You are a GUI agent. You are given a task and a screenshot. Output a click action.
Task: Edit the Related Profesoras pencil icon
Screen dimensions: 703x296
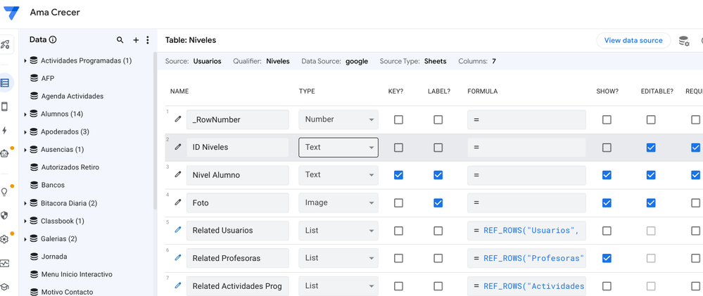pyautogui.click(x=178, y=257)
